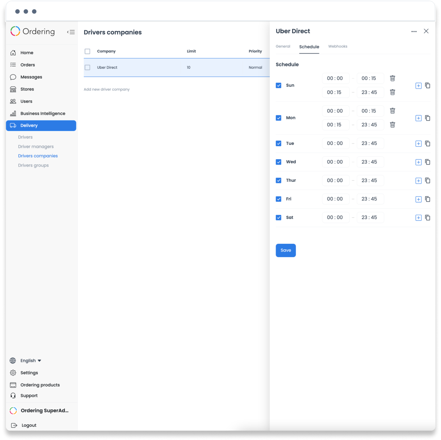441x440 pixels.
Task: Copy Monday's schedule
Action: (427, 118)
